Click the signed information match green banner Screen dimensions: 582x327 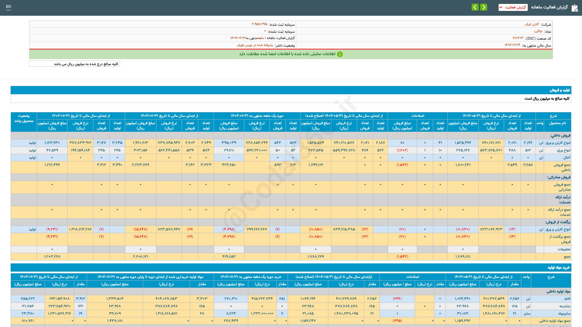287,54
